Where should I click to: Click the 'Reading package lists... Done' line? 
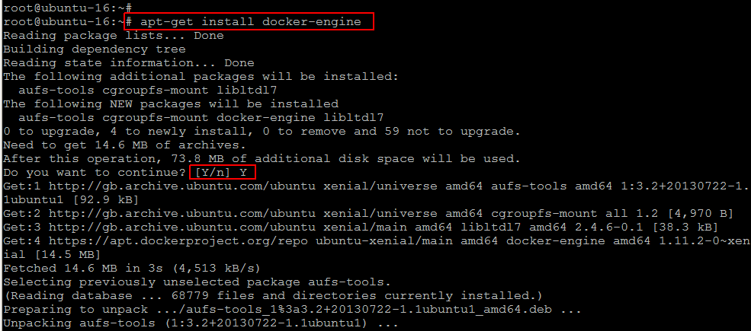point(113,36)
